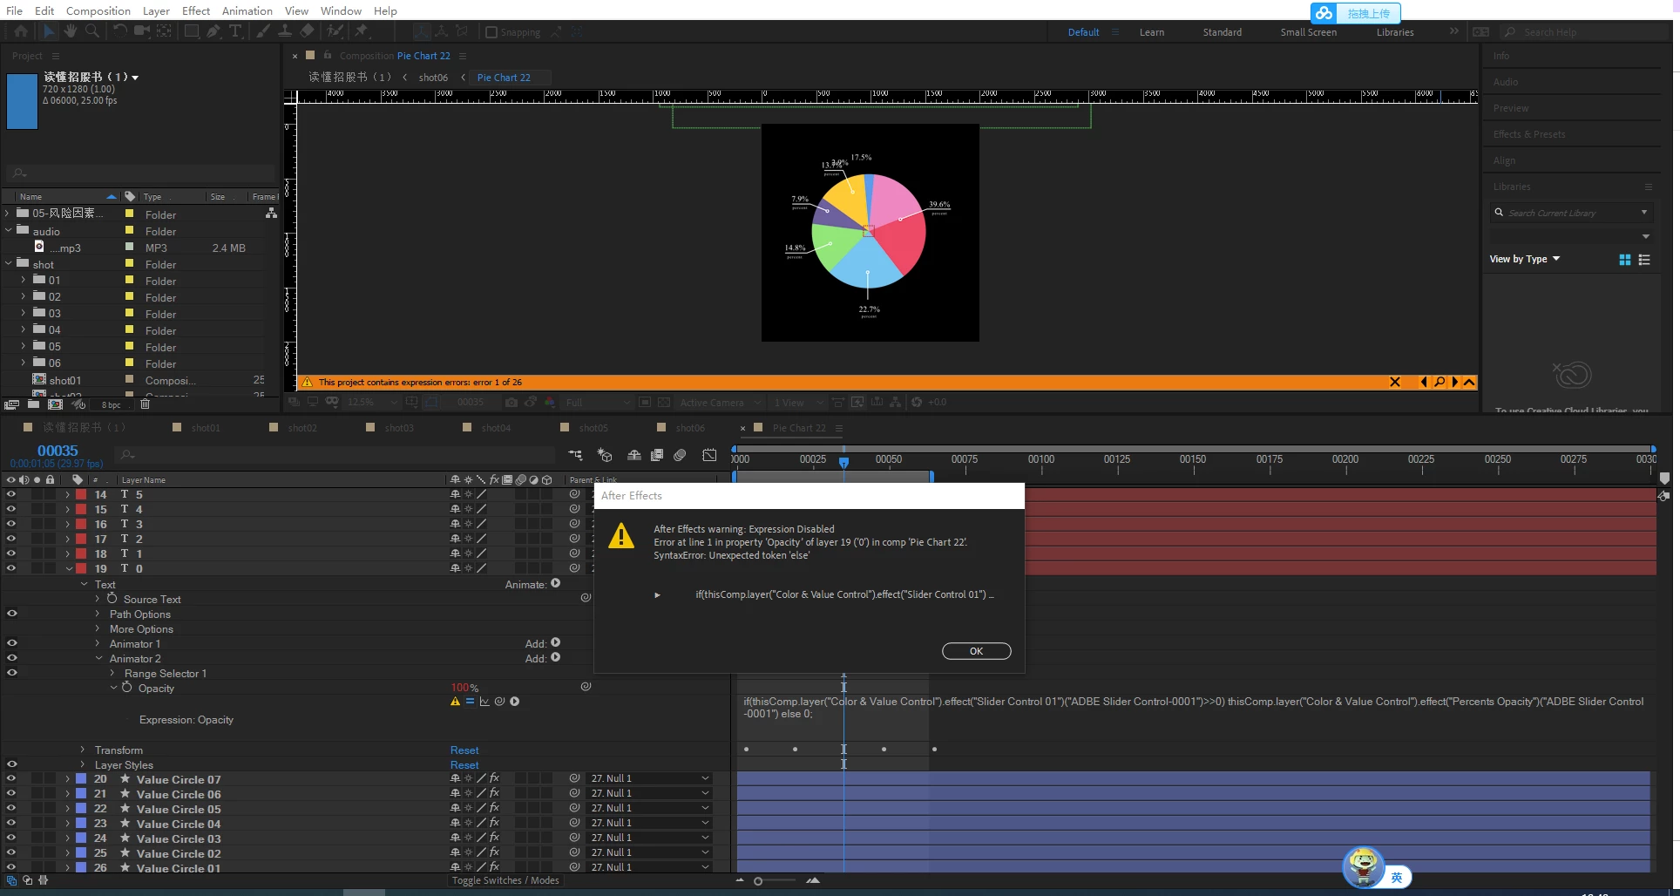The width and height of the screenshot is (1680, 896).
Task: Select the Type text tool
Action: click(x=235, y=31)
